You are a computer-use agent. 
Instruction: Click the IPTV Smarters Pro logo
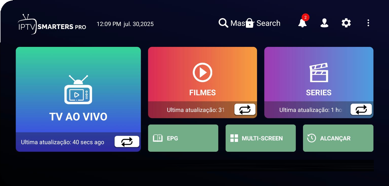point(52,24)
